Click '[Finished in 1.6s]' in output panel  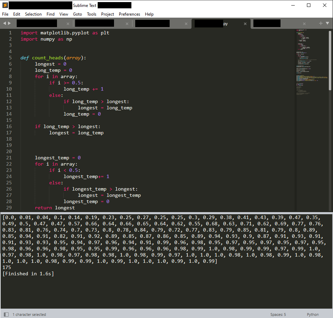point(28,274)
